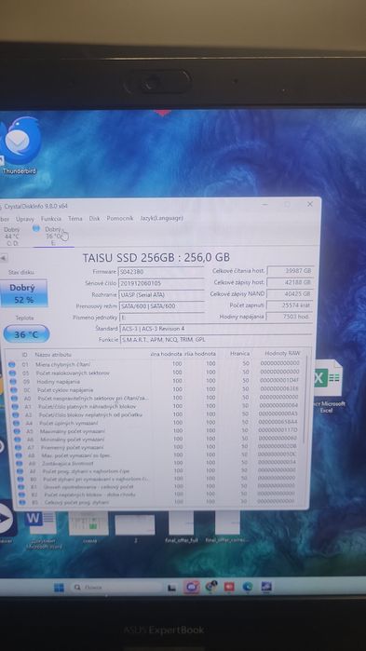Switch to the E: disk tab at 36 °C
The height and width of the screenshot is (651, 366).
point(53,236)
